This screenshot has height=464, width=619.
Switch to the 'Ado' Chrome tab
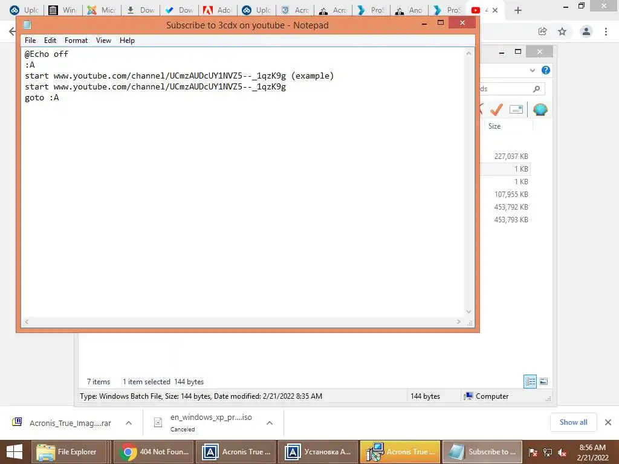(217, 10)
